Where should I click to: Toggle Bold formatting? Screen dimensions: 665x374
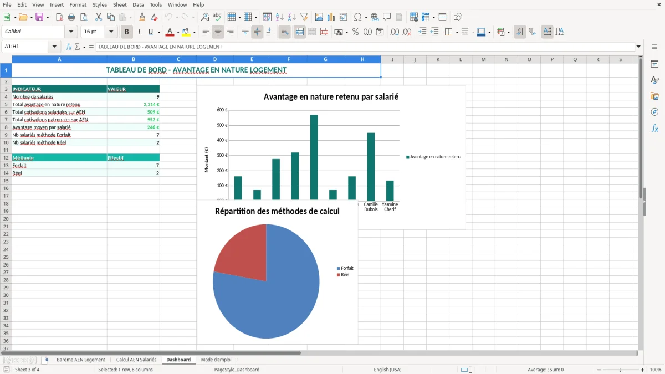pyautogui.click(x=127, y=32)
